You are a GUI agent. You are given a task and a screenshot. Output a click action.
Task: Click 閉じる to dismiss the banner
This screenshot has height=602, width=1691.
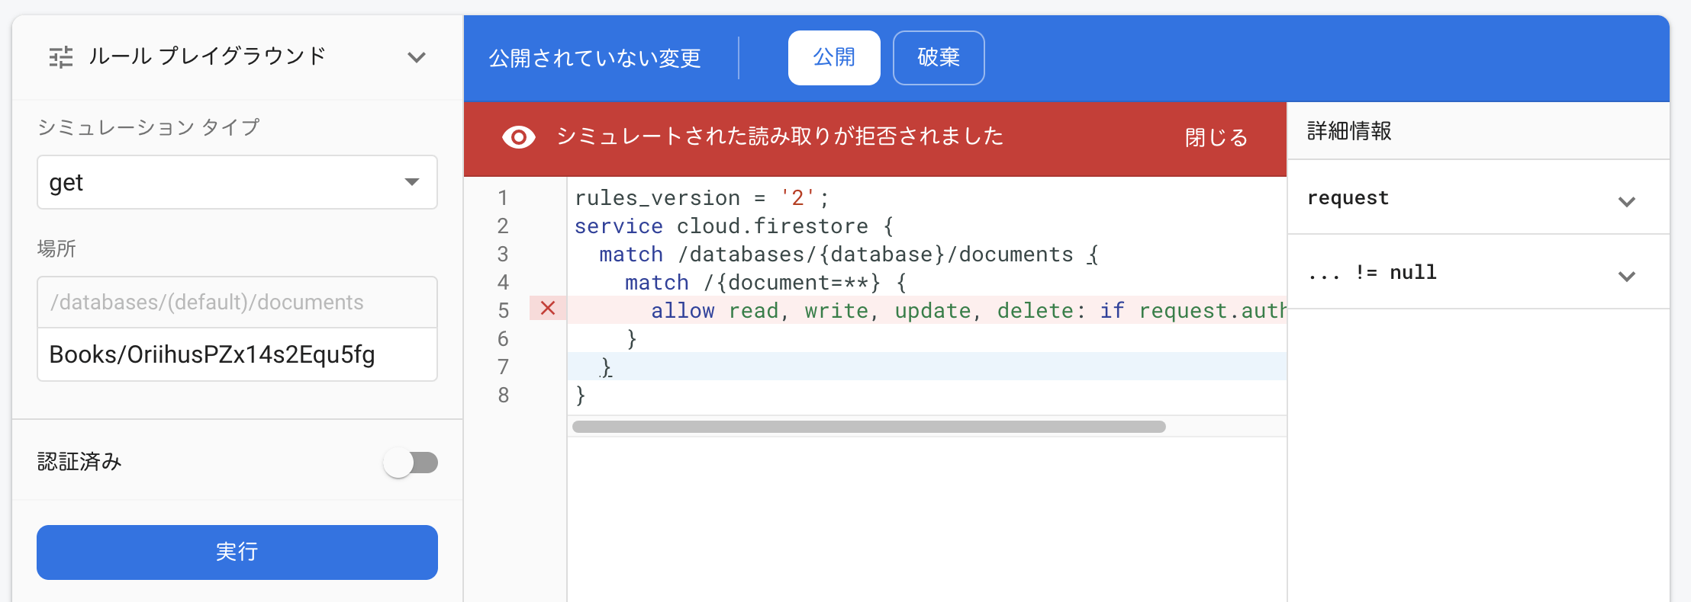1216,137
